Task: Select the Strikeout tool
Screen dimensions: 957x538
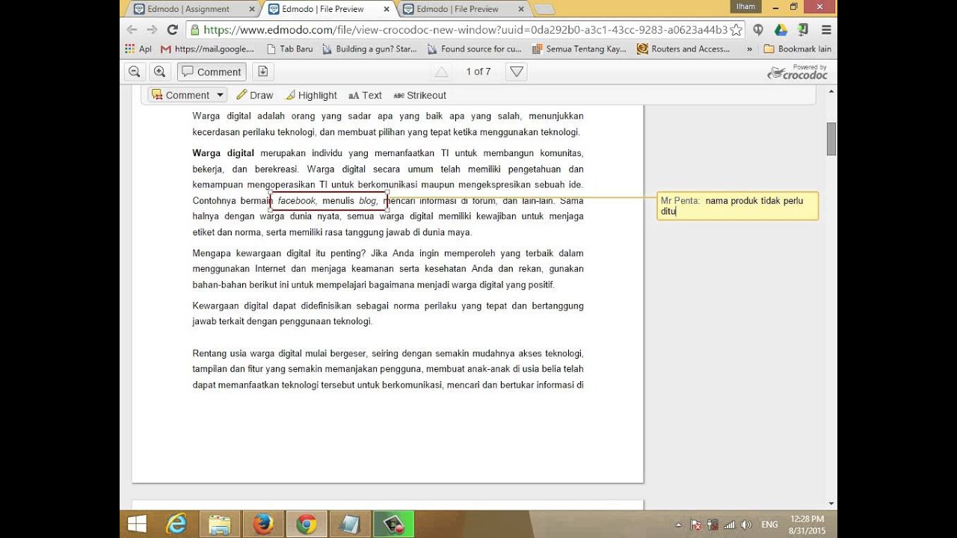Action: click(x=419, y=95)
